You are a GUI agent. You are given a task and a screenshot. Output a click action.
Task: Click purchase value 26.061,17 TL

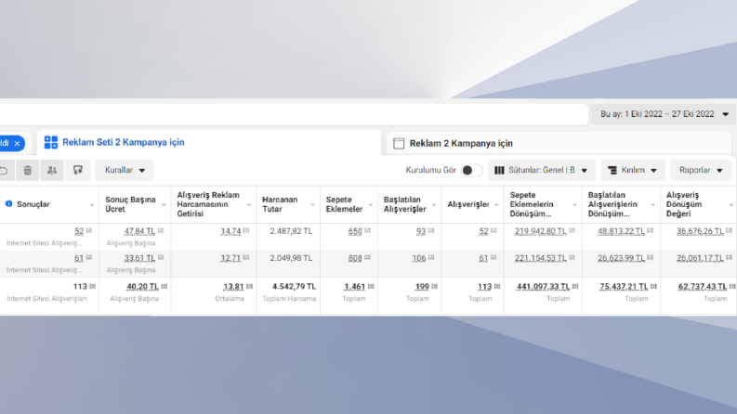click(700, 258)
